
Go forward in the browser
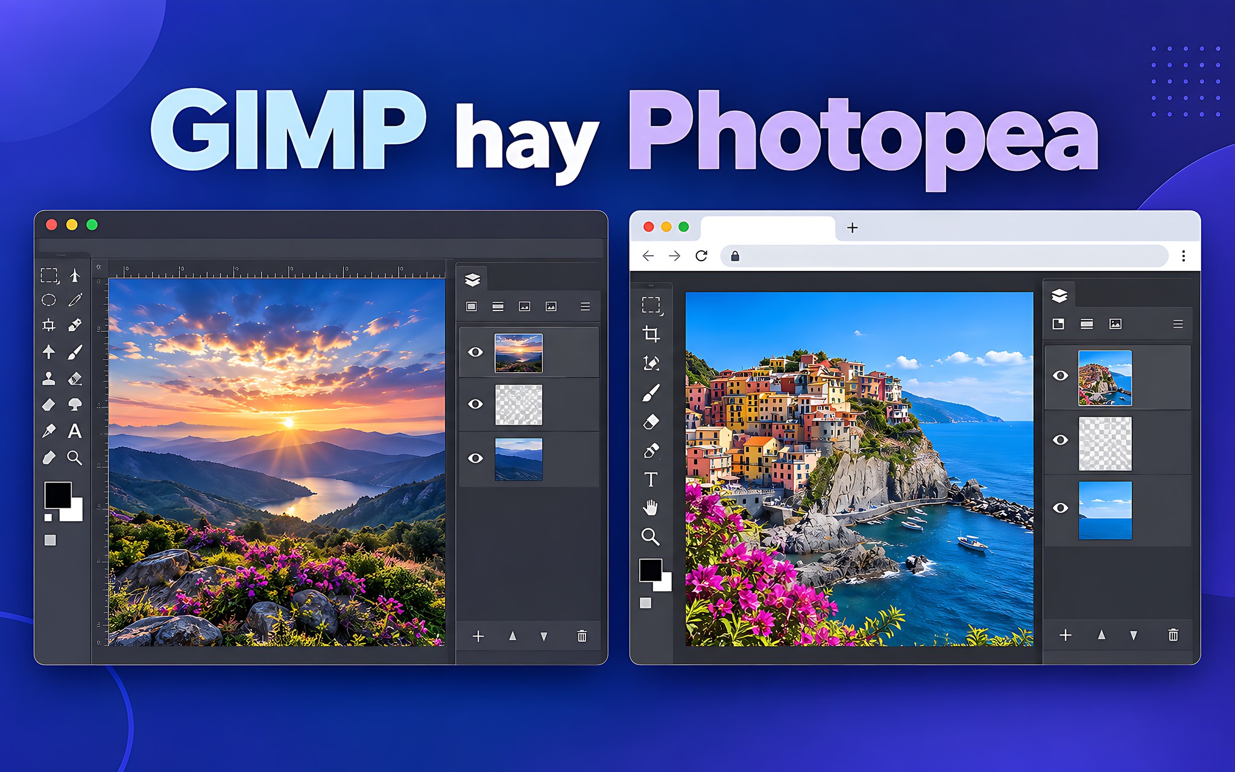[675, 256]
